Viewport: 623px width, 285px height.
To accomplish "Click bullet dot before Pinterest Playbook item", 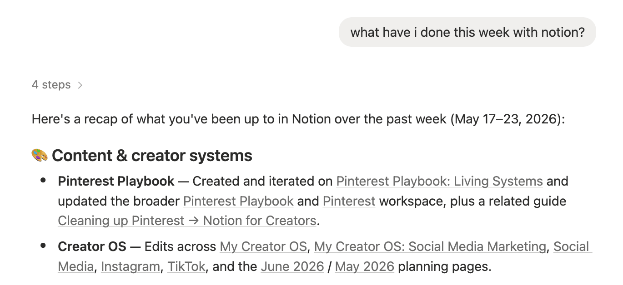I will pyautogui.click(x=43, y=181).
